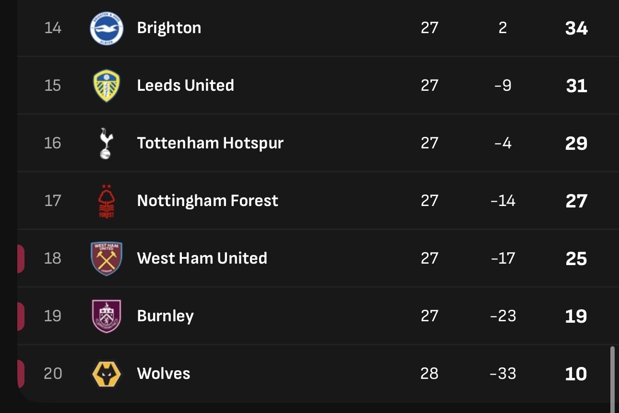
Task: Open the Brighton team name link
Action: coord(169,28)
